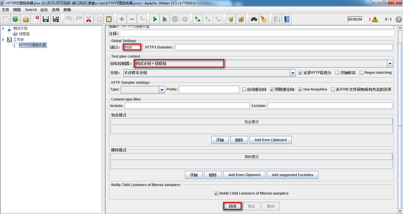
Task: Toggle the Use KeepAlive checkbox
Action: click(300, 89)
